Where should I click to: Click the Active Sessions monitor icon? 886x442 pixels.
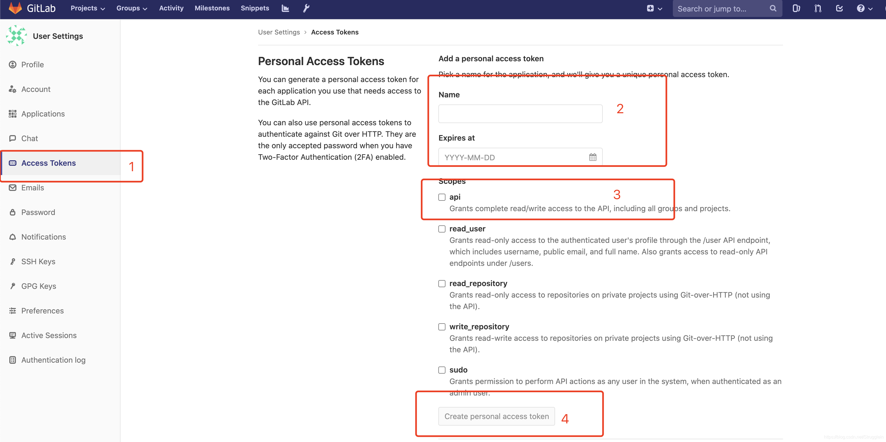tap(12, 336)
